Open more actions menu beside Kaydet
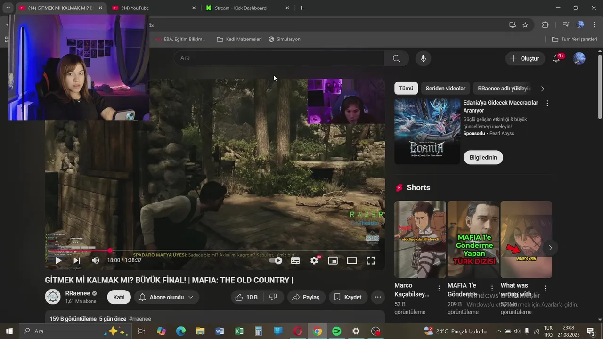The height and width of the screenshot is (339, 603). point(378,297)
